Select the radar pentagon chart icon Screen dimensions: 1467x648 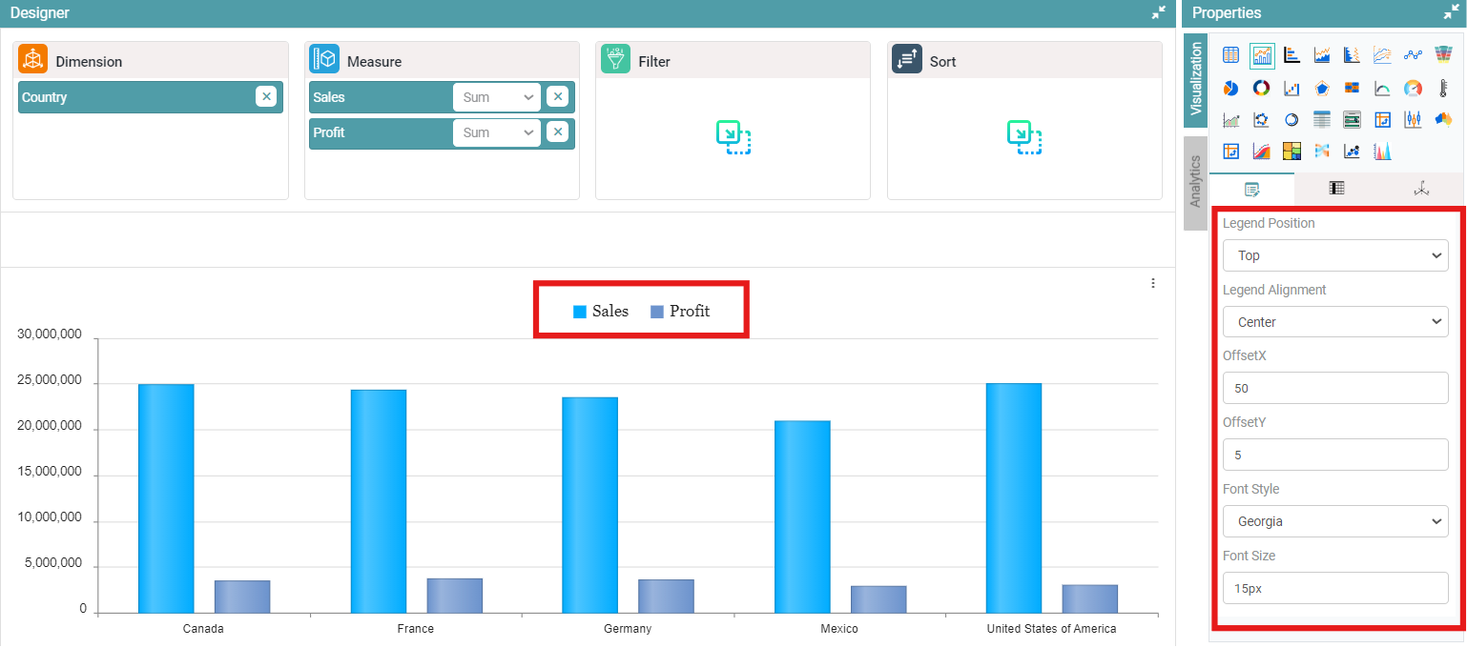[x=1322, y=88]
